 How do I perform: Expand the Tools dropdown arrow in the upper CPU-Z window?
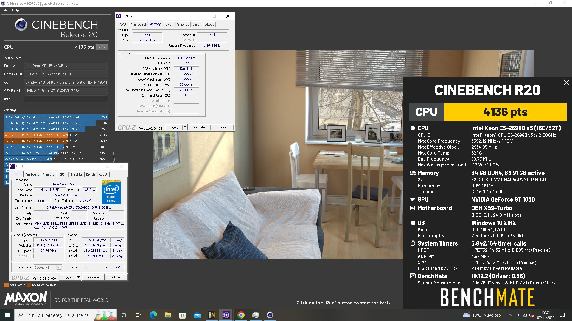tap(185, 127)
